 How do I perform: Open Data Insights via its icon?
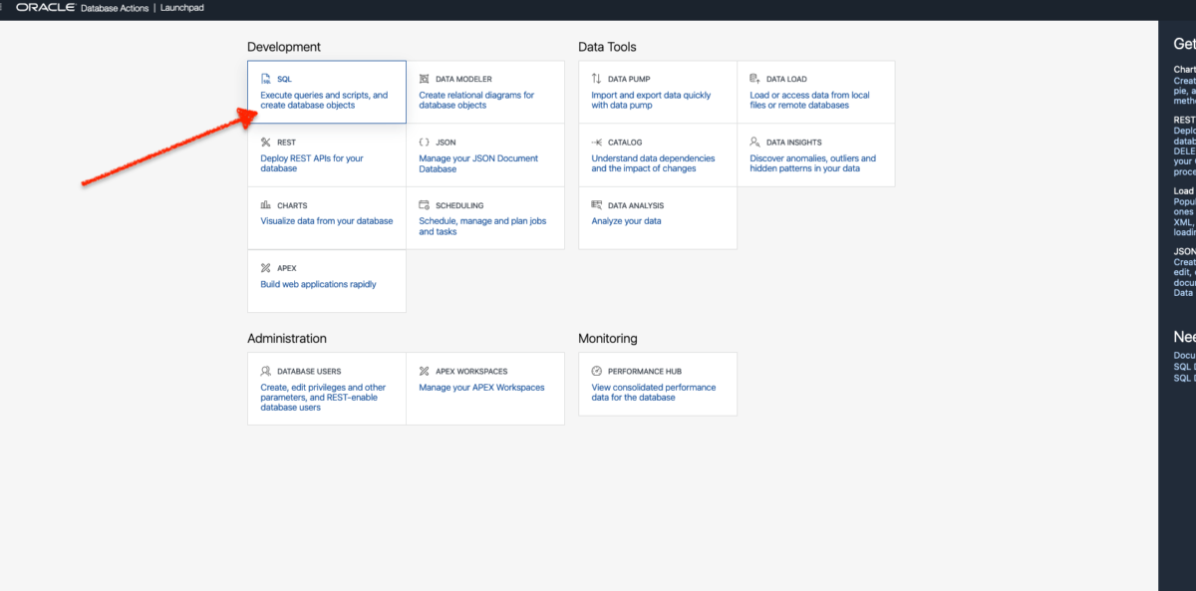coord(754,141)
